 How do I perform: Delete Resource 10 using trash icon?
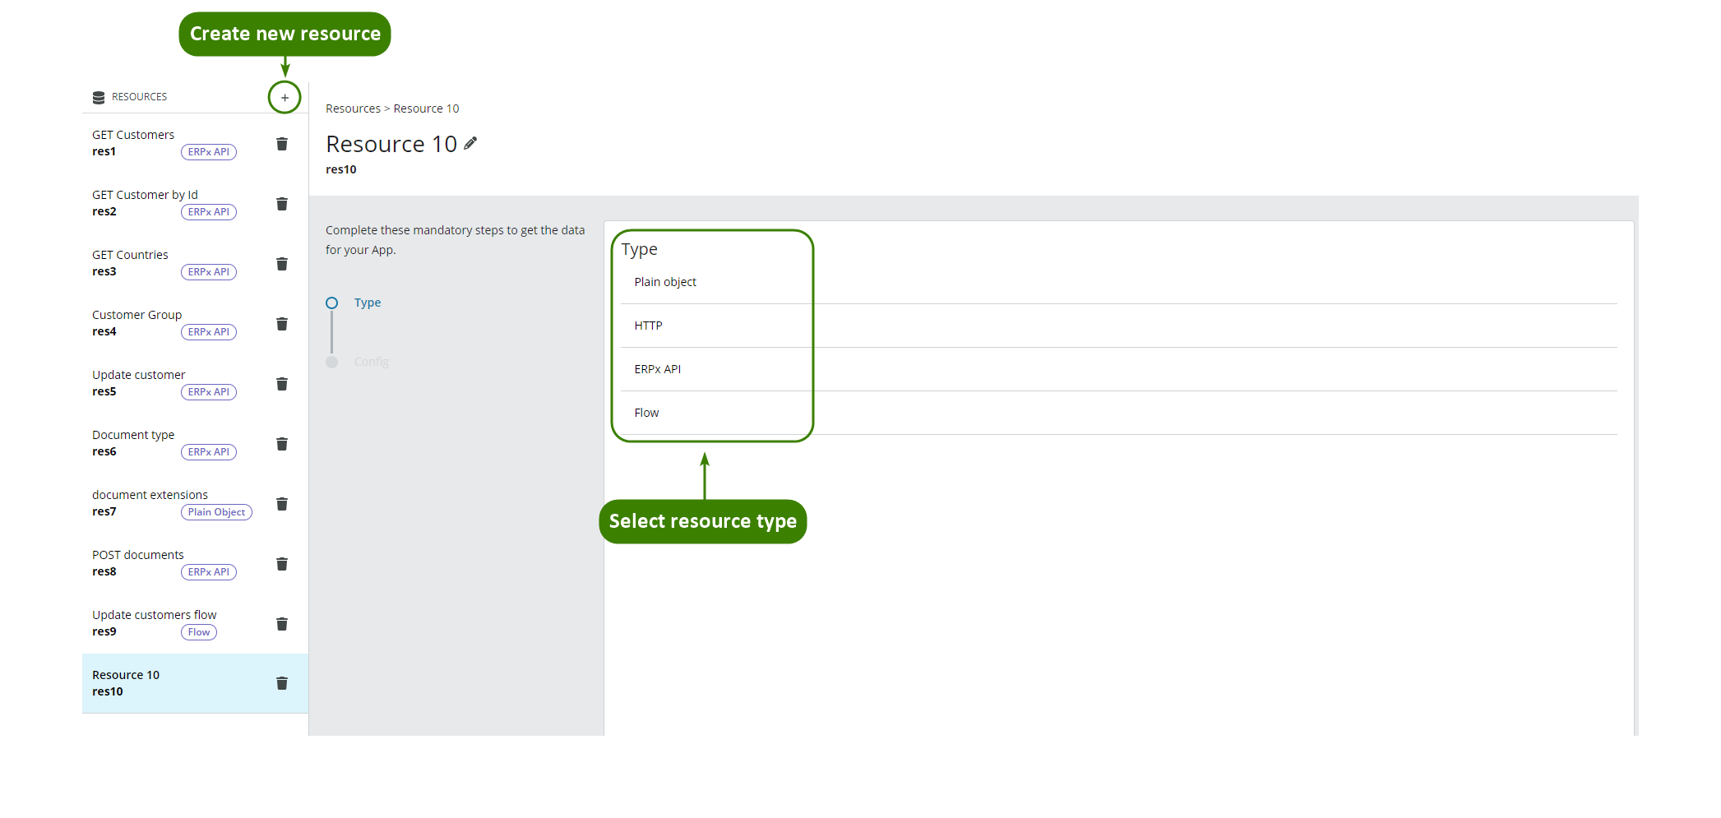pyautogui.click(x=282, y=683)
